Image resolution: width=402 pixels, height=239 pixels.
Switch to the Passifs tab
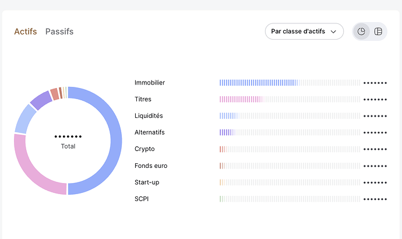(59, 31)
